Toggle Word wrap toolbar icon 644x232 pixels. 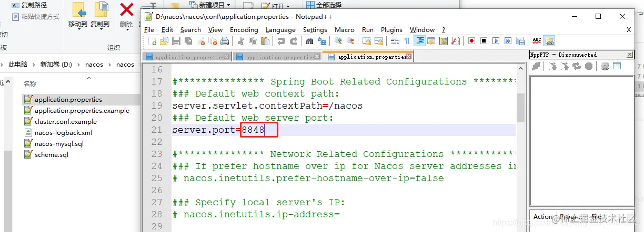tap(395, 41)
